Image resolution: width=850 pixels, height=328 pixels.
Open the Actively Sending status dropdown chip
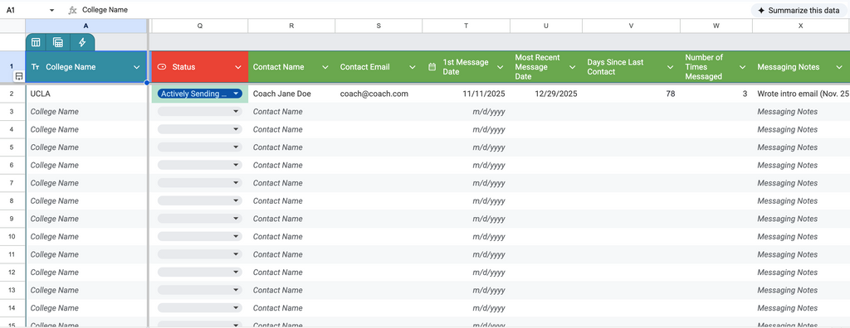coord(199,94)
